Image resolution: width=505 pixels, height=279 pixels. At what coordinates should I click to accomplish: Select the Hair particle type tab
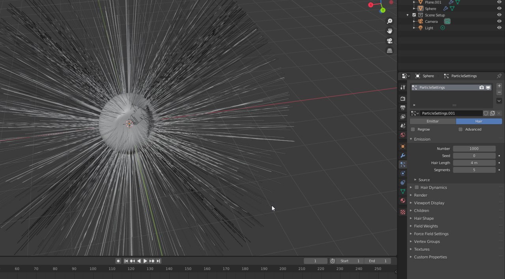point(479,121)
